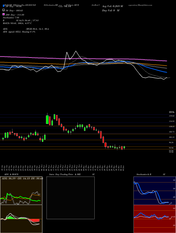
Task: Click the MunafaSutra.com site label
Action: click(145, 5)
